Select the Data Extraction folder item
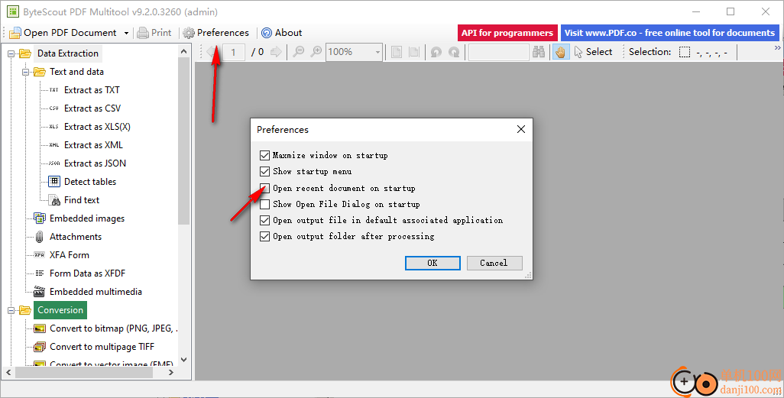 click(67, 53)
